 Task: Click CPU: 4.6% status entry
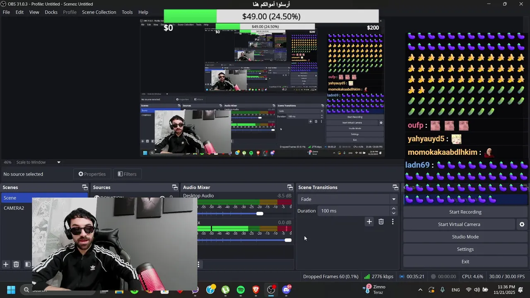click(472, 276)
